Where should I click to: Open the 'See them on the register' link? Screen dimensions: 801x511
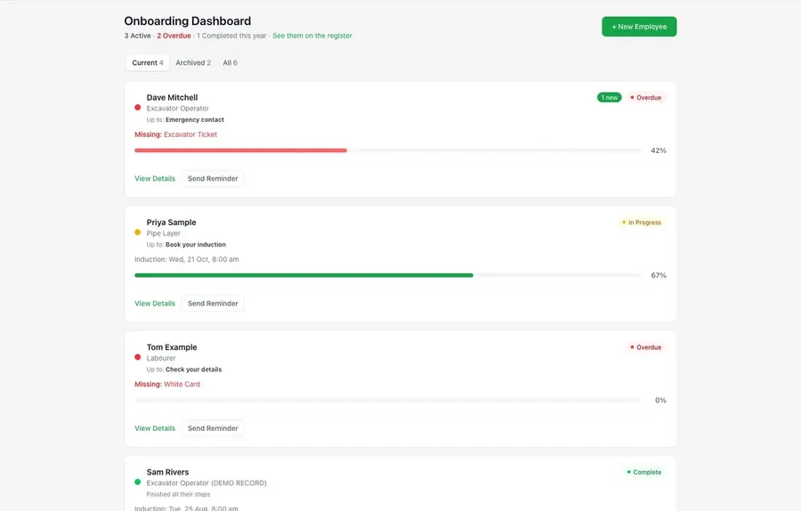click(312, 36)
